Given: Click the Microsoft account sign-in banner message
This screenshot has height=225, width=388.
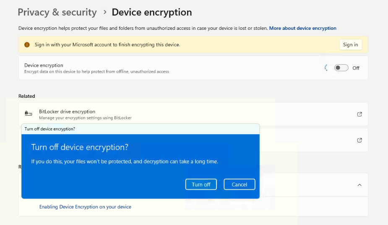Looking at the screenshot, I should click(107, 45).
